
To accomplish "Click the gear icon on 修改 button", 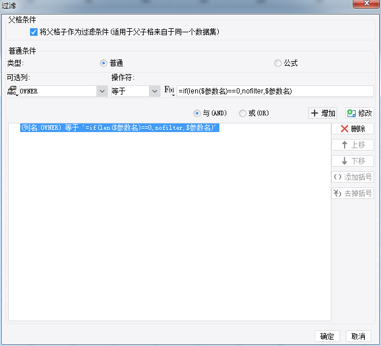I will coord(351,113).
